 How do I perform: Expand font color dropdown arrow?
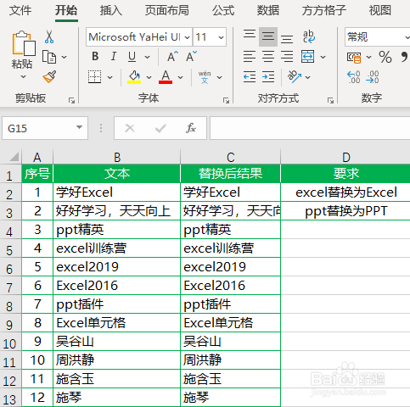pos(180,77)
